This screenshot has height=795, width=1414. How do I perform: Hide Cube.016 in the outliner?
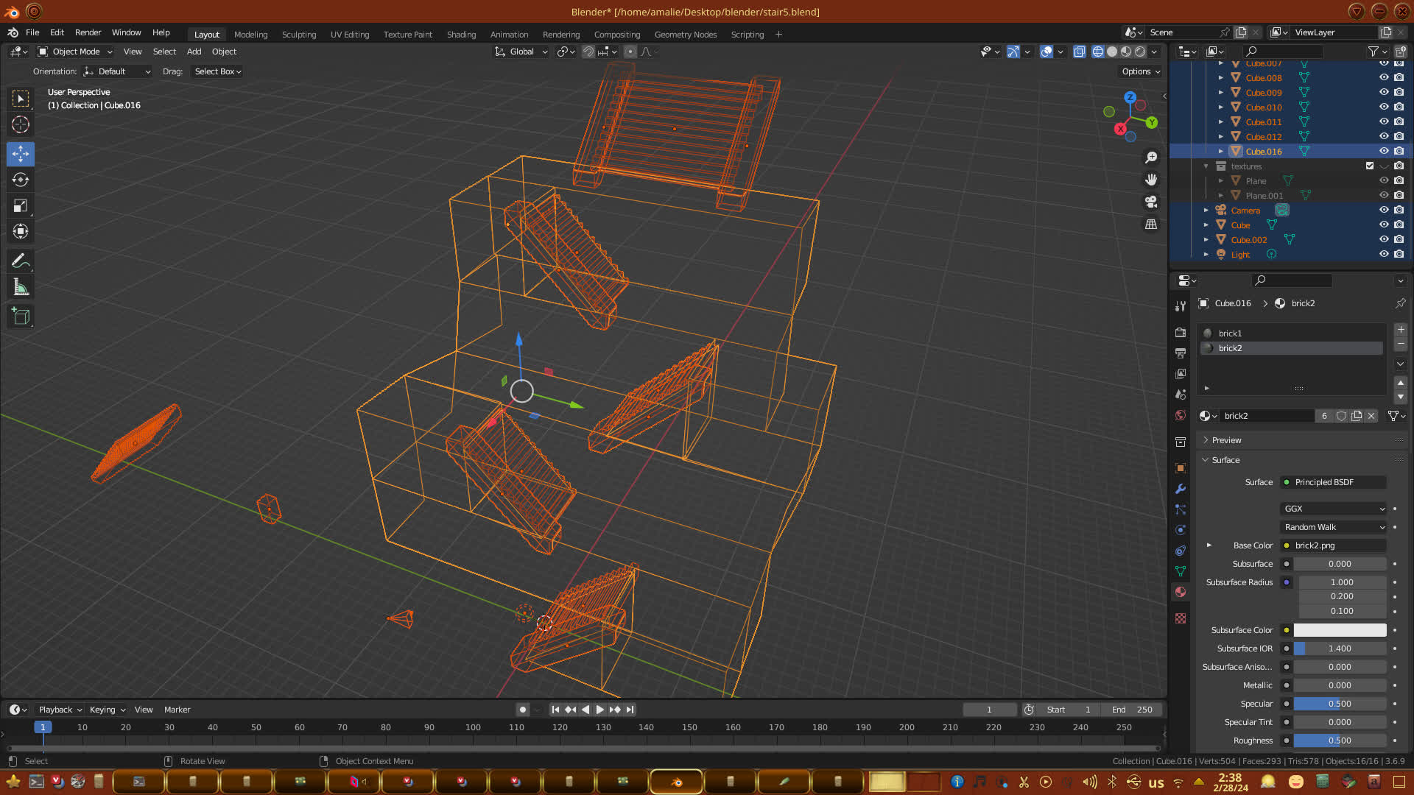1384,151
